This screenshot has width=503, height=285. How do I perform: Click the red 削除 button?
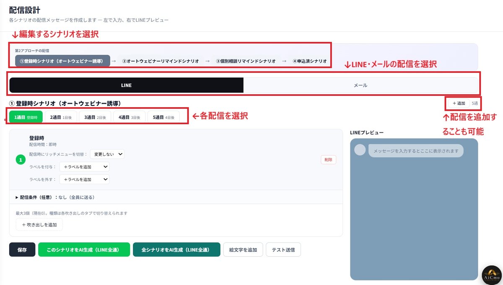(328, 159)
